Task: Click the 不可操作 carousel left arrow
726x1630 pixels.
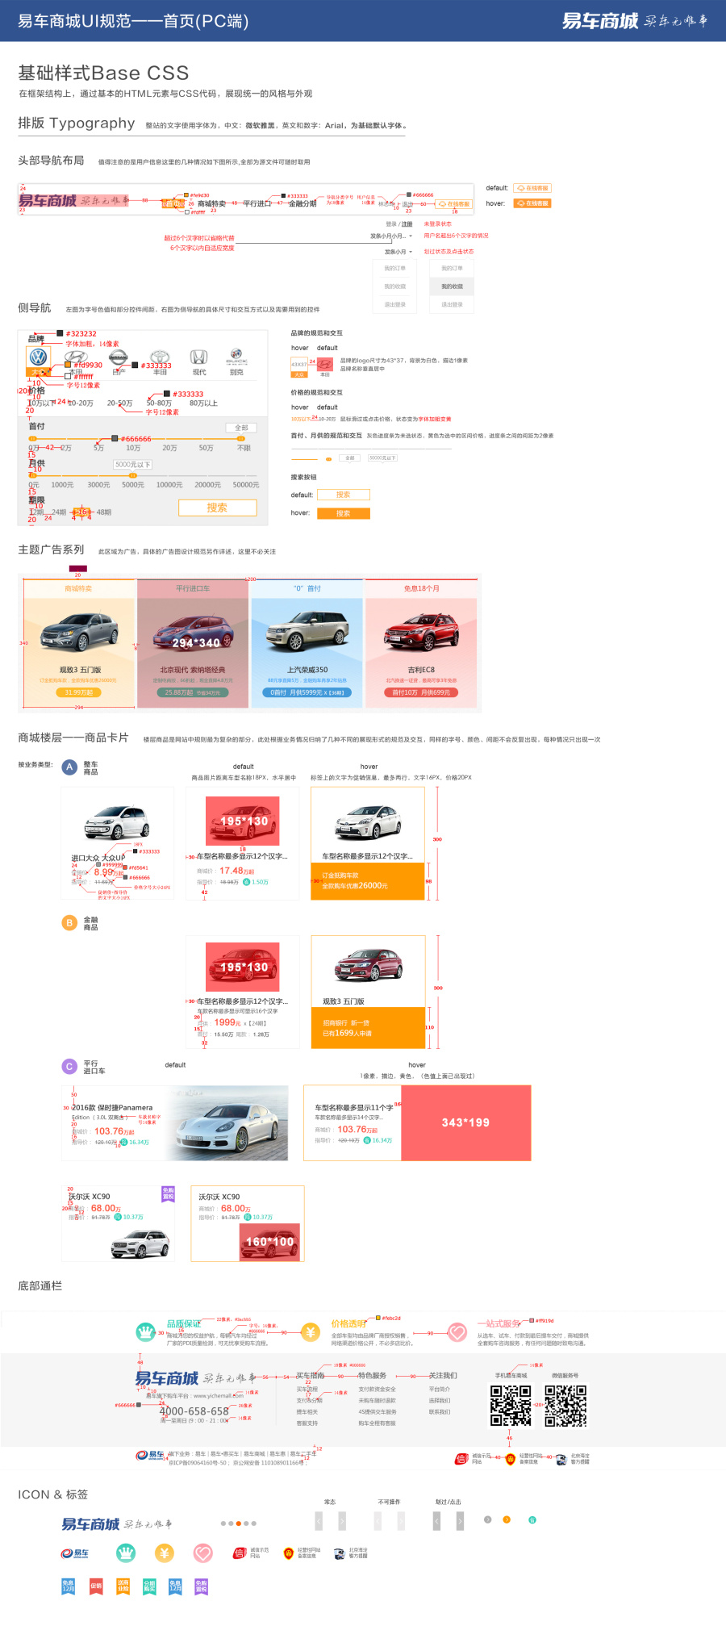Action: [378, 1520]
